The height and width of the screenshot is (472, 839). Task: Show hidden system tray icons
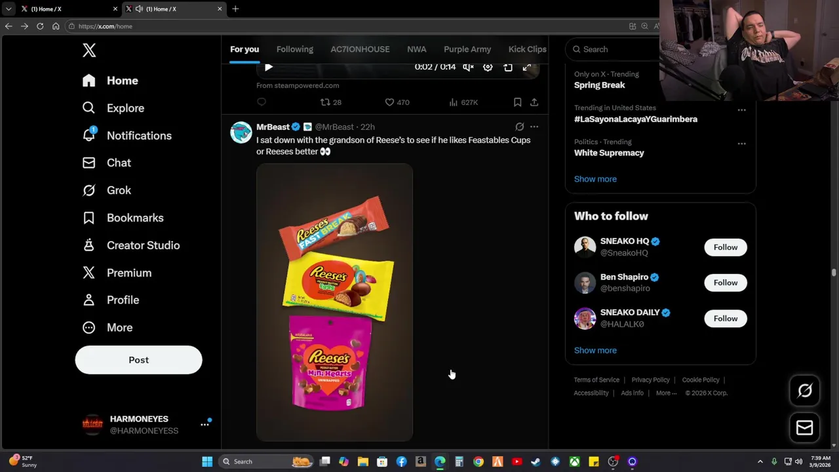pyautogui.click(x=760, y=462)
